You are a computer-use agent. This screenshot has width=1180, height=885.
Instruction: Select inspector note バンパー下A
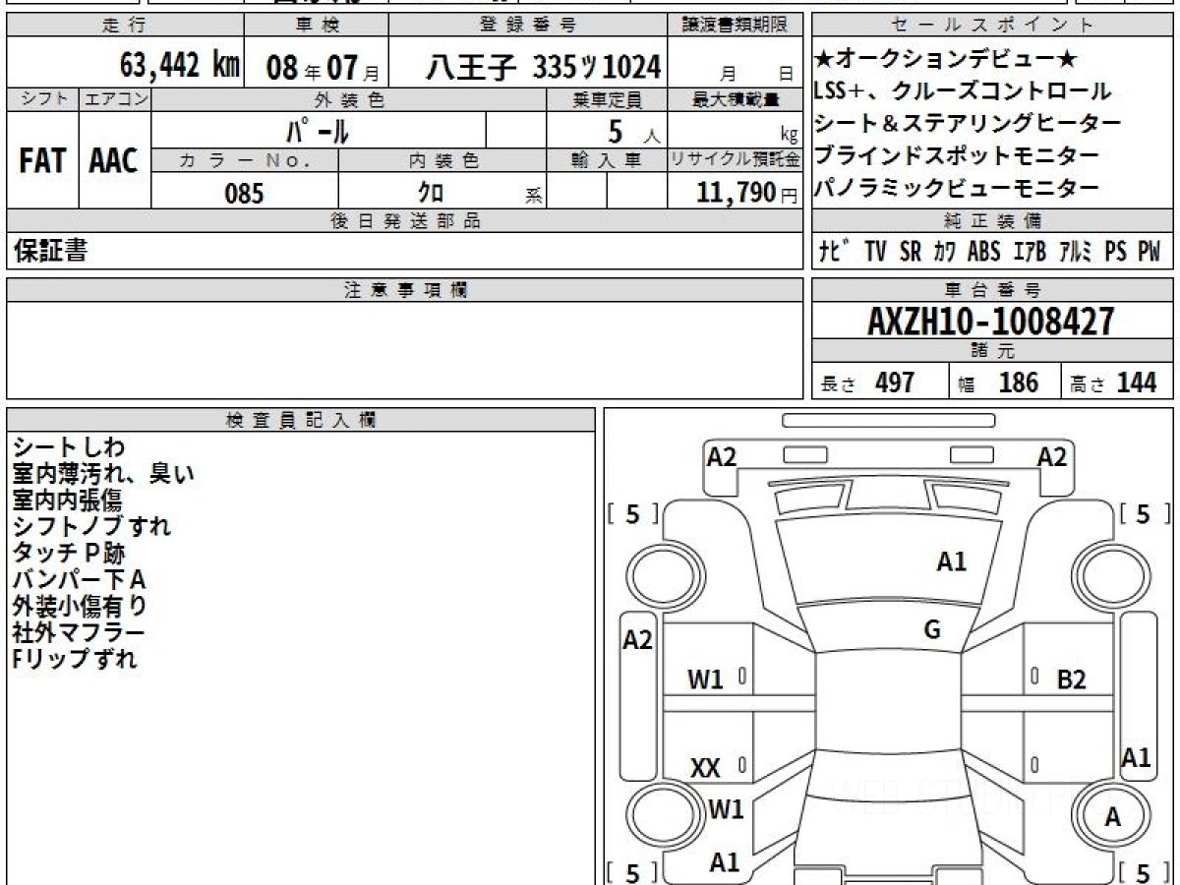coord(79,579)
